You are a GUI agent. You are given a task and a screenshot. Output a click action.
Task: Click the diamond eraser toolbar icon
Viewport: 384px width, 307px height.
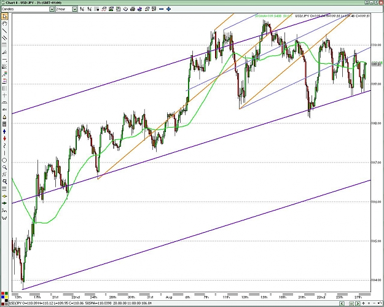click(125, 9)
